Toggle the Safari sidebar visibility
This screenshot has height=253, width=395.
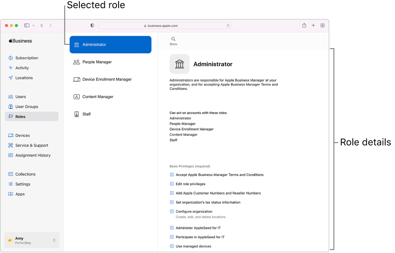pyautogui.click(x=26, y=25)
